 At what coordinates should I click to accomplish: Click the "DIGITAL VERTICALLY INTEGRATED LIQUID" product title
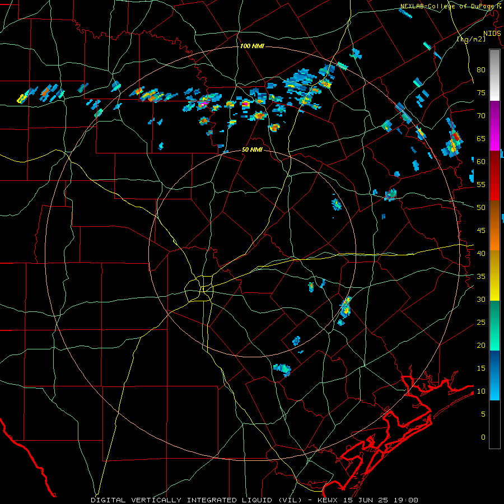(x=182, y=500)
